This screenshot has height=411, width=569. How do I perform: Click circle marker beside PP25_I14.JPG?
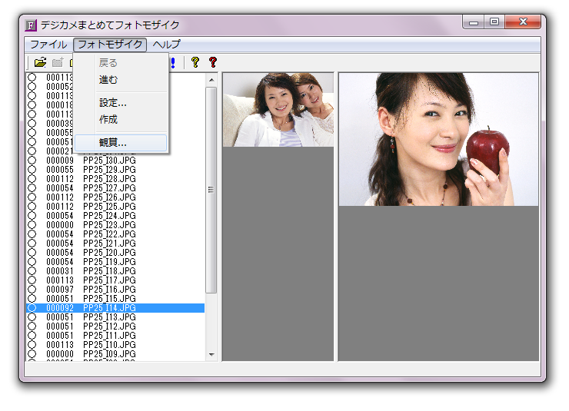[32, 308]
